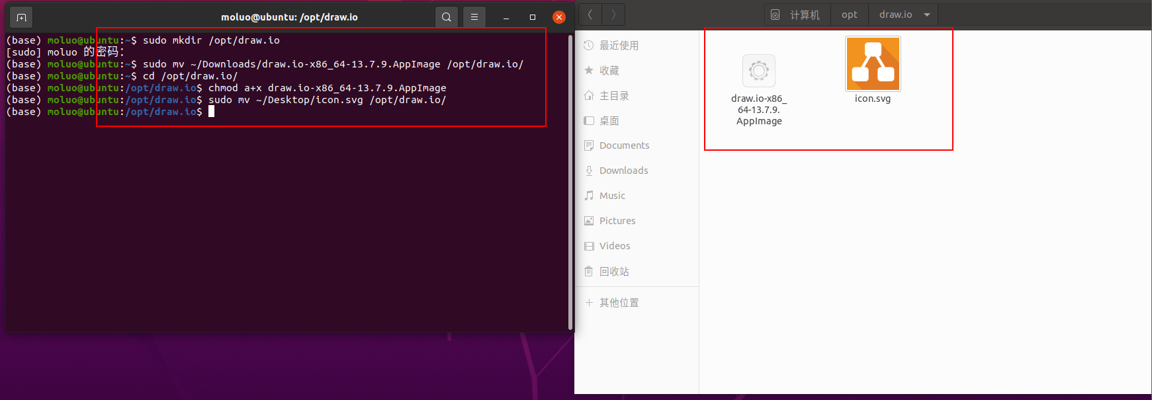Click the "chmod a+x" command line in terminal
This screenshot has width=1152, height=400.
(x=328, y=88)
